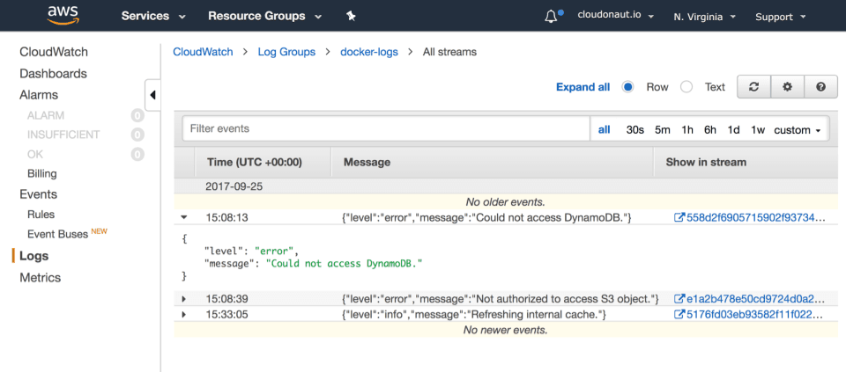Select the Row display radio button
846x372 pixels.
point(628,87)
